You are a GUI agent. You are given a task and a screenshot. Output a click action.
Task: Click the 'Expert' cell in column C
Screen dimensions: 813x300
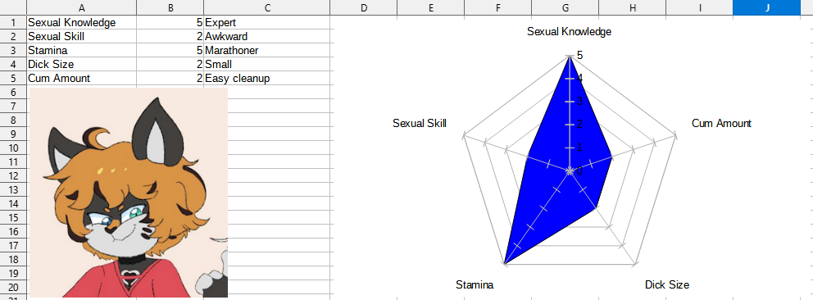coord(267,23)
